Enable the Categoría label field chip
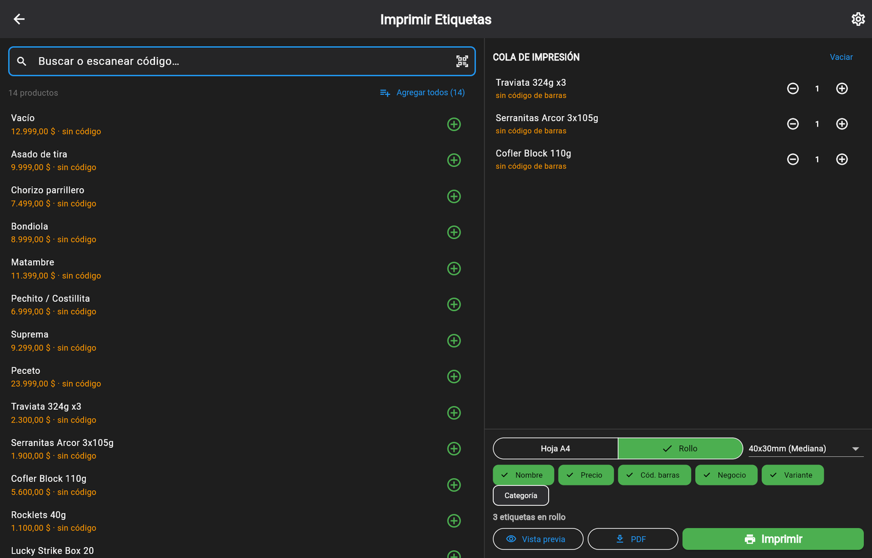872x558 pixels. (x=521, y=496)
